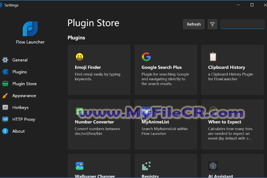Click the Registry cubes icon
The image size is (267, 178).
146,166
